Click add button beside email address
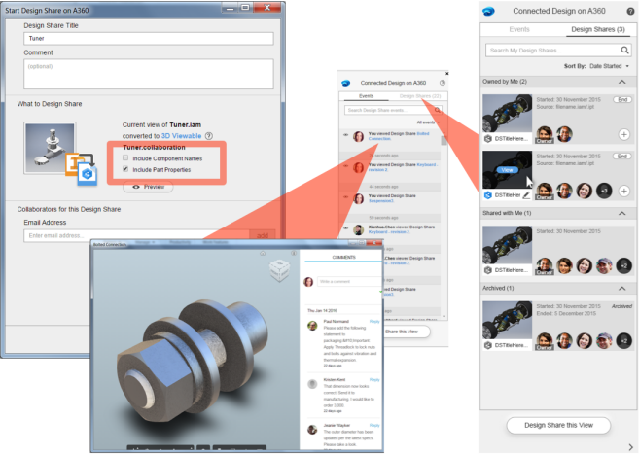The height and width of the screenshot is (454, 639). pos(263,235)
